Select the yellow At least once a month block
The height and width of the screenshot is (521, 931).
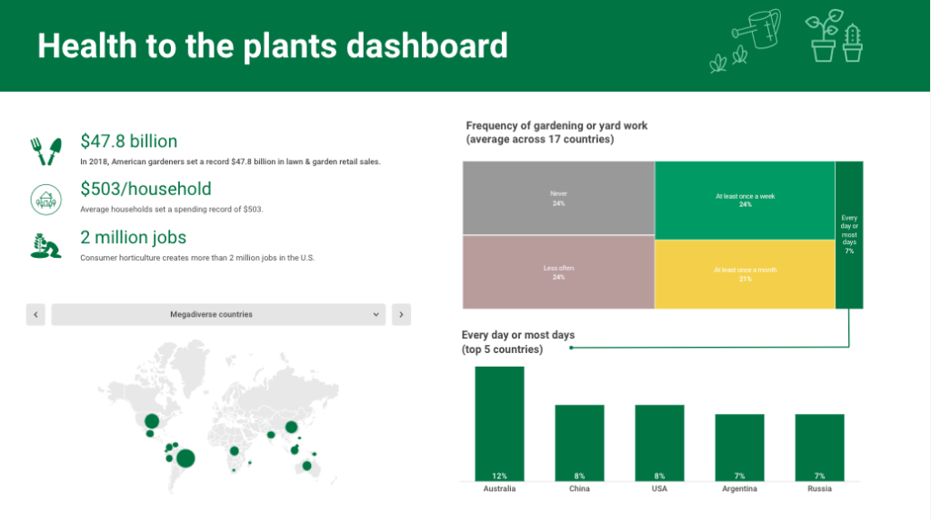click(746, 274)
